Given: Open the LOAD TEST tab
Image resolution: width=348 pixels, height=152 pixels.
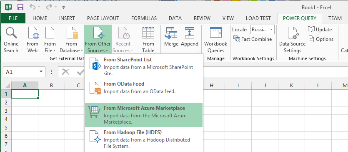Looking at the screenshot, I should pos(258,18).
